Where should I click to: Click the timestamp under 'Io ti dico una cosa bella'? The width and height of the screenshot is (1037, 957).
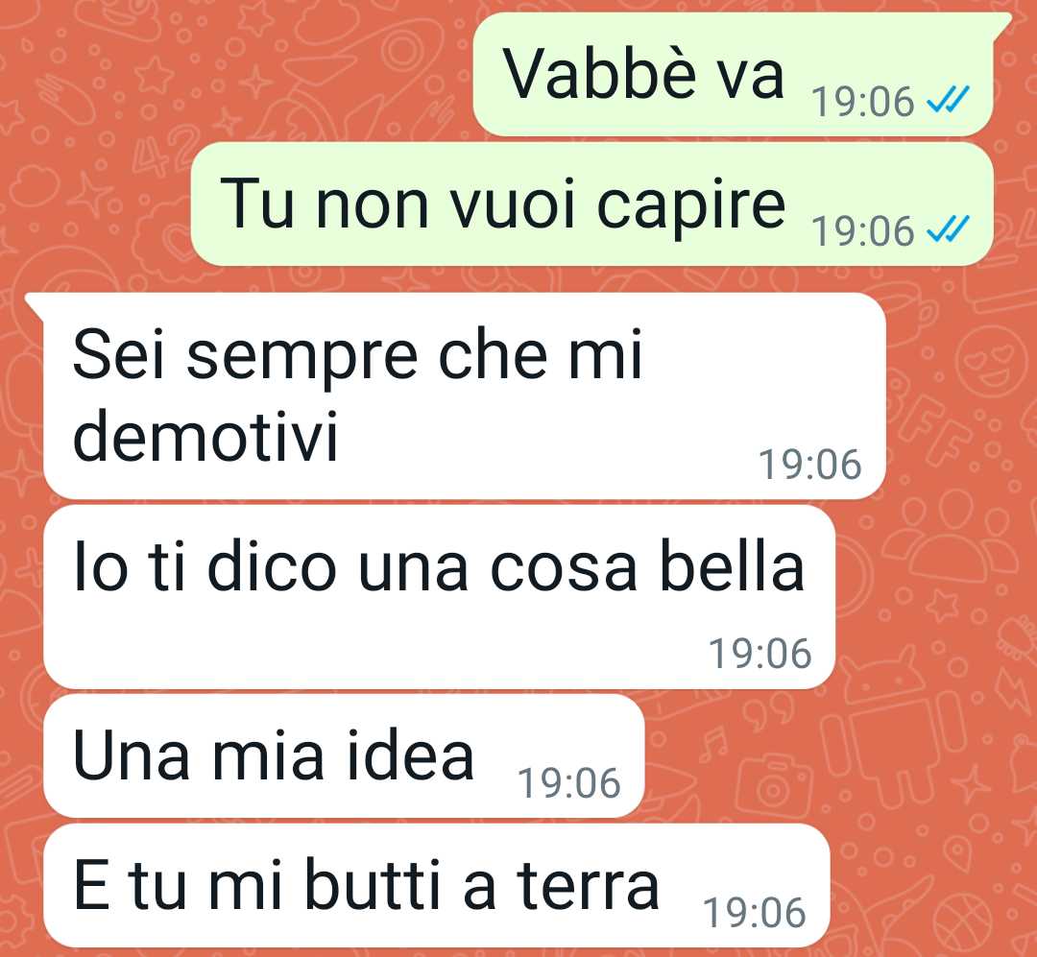(760, 654)
